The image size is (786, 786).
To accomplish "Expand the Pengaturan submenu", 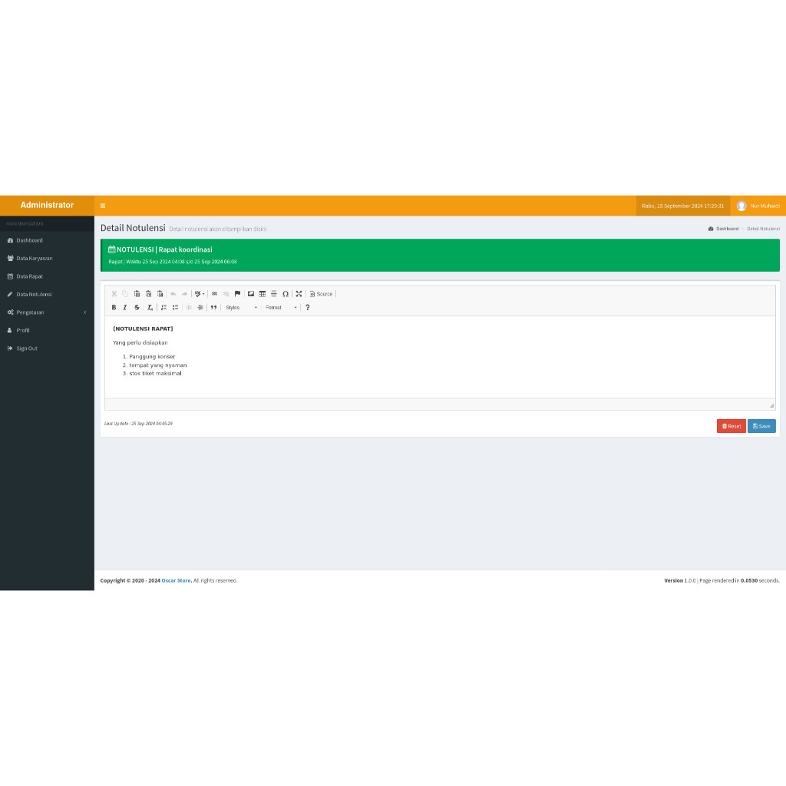I will (47, 312).
